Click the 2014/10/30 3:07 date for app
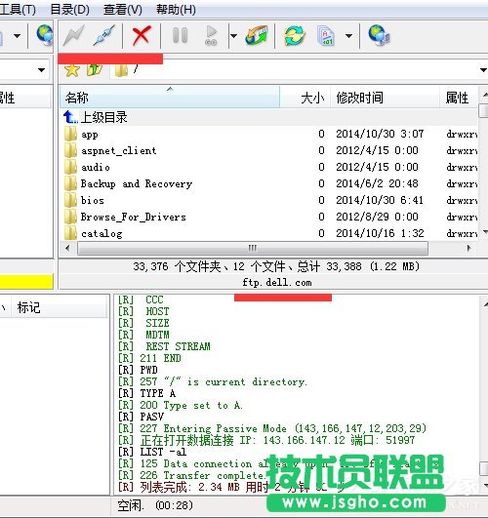488x518 pixels. tap(380, 134)
